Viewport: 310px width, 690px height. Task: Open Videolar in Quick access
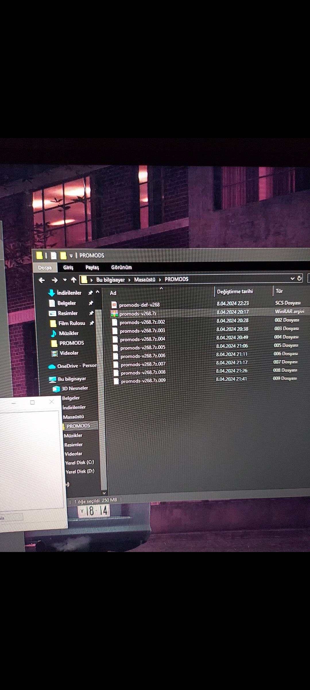pos(69,353)
